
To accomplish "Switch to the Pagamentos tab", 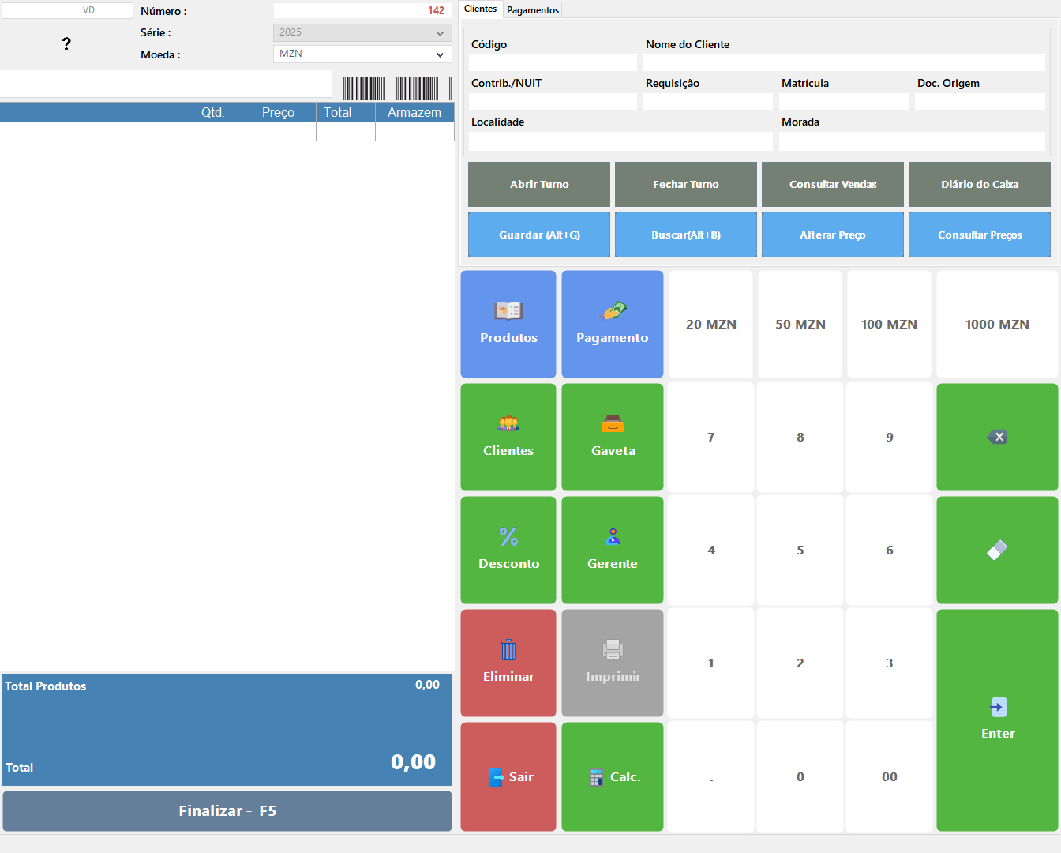I will coord(533,10).
